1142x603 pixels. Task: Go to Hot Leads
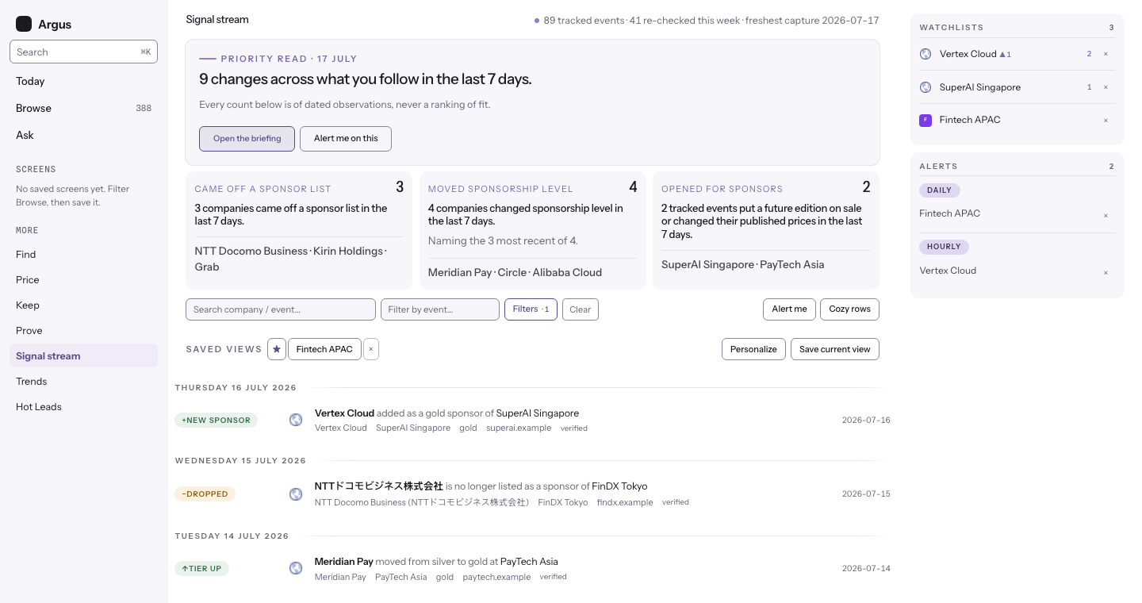point(84,407)
